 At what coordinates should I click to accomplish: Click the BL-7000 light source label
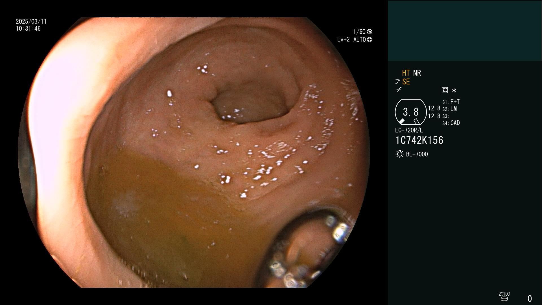pos(417,154)
